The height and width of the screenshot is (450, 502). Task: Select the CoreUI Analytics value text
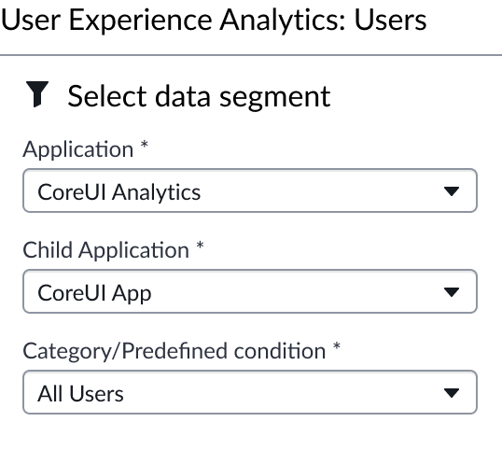119,192
